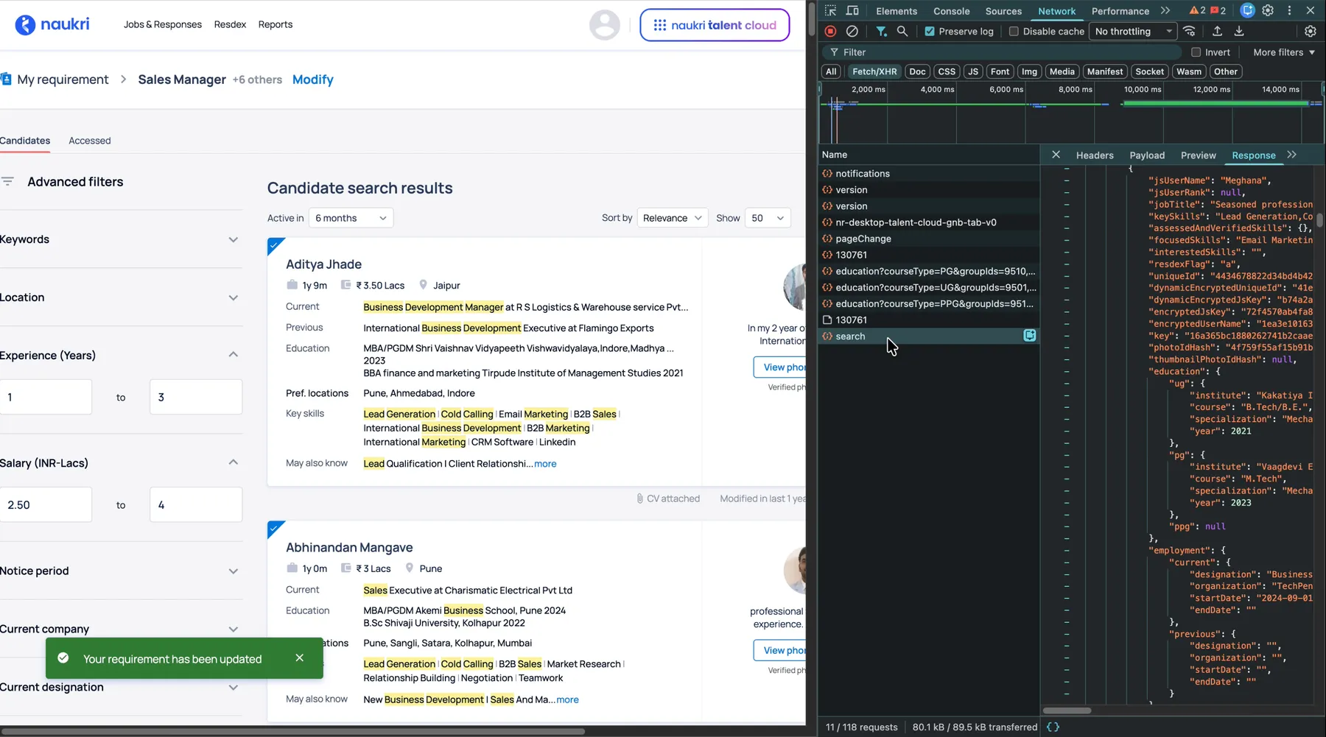
Task: Click the import HAR upload icon
Action: click(1217, 31)
